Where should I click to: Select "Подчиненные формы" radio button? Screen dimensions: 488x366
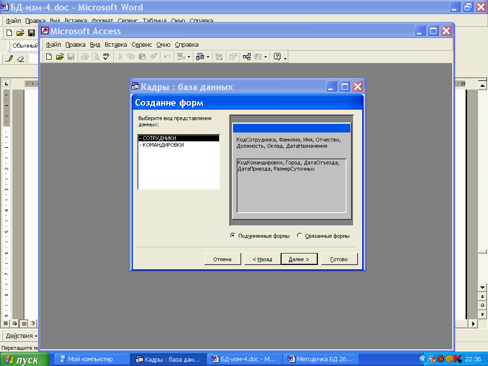(233, 235)
